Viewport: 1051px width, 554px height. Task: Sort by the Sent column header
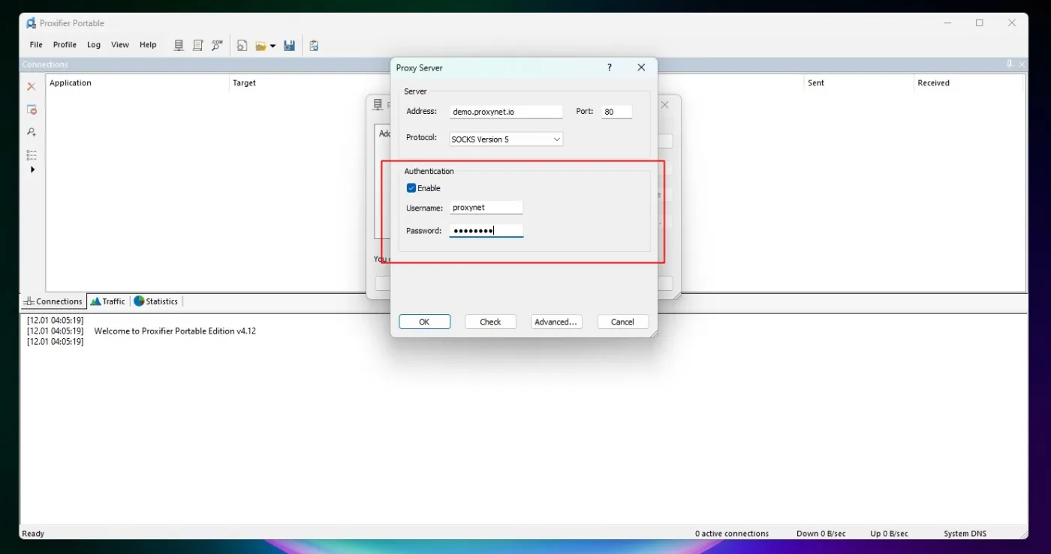[859, 83]
